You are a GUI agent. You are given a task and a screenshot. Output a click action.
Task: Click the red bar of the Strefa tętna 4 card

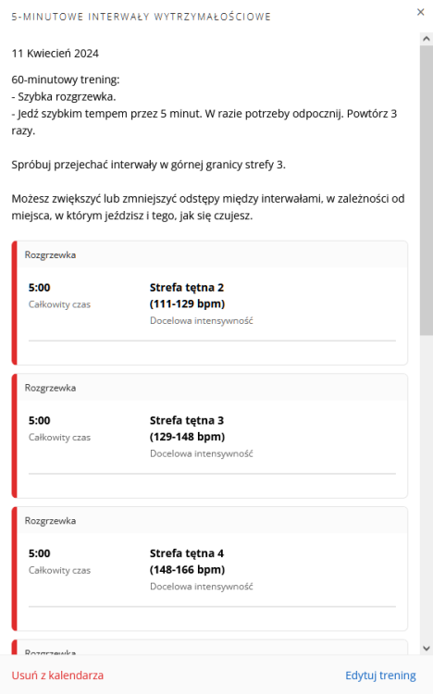tap(14, 568)
